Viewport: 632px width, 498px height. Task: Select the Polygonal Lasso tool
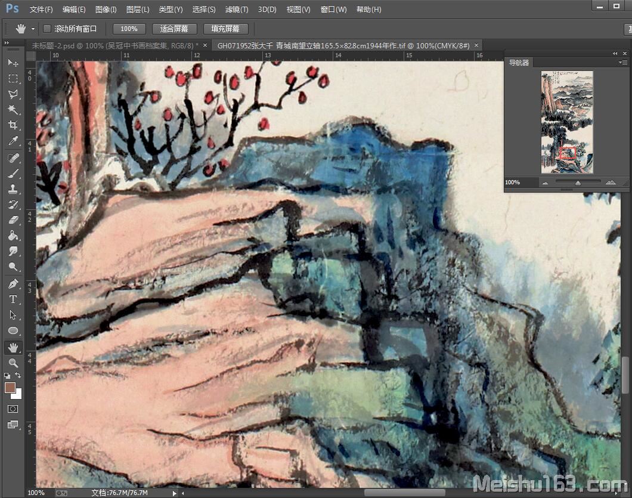[x=13, y=94]
